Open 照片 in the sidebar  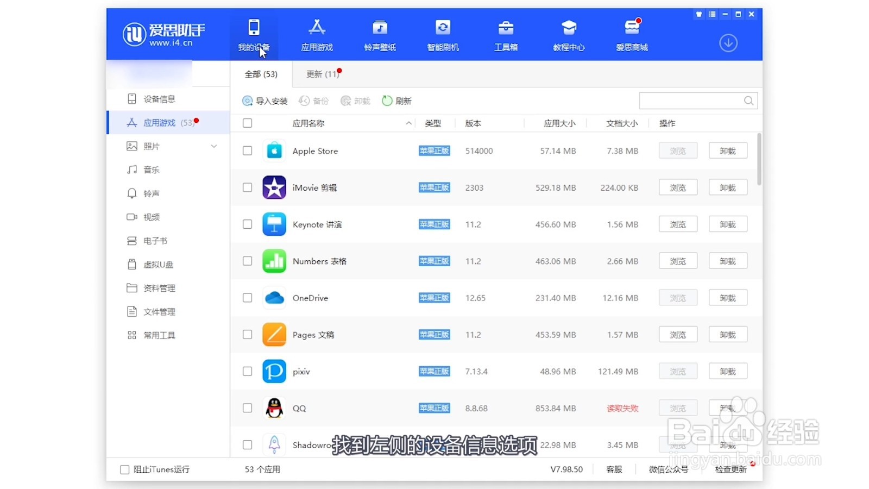click(x=168, y=146)
